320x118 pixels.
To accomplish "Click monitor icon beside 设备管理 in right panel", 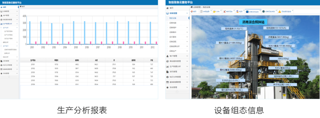I will [168, 13].
